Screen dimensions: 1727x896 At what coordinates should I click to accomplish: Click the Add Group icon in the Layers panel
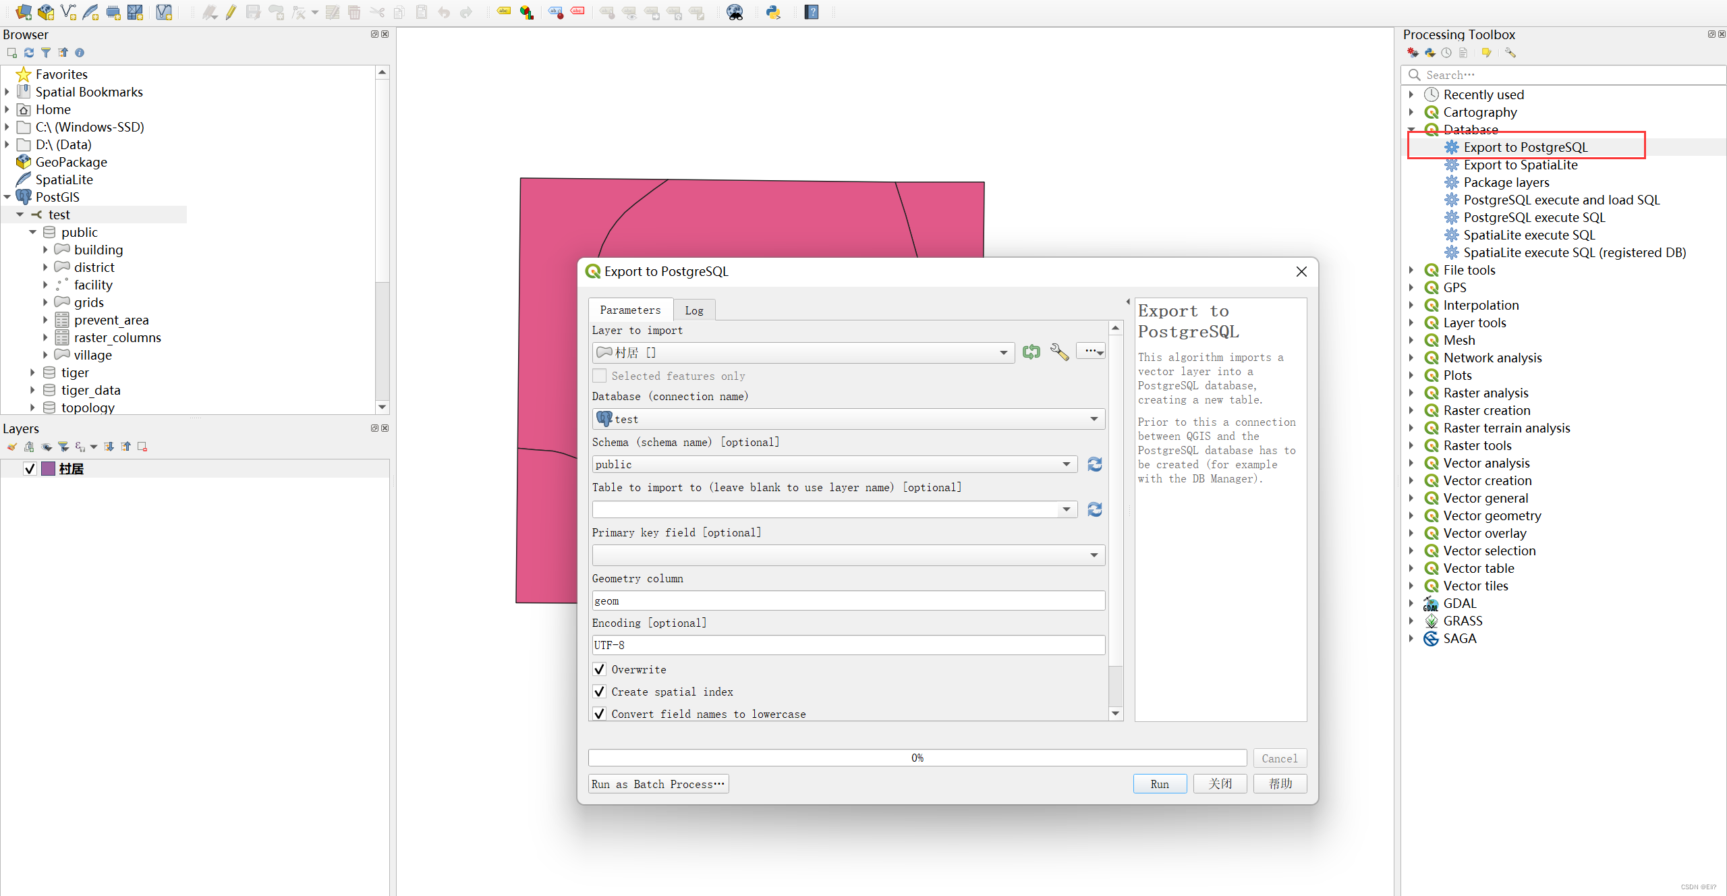point(29,447)
